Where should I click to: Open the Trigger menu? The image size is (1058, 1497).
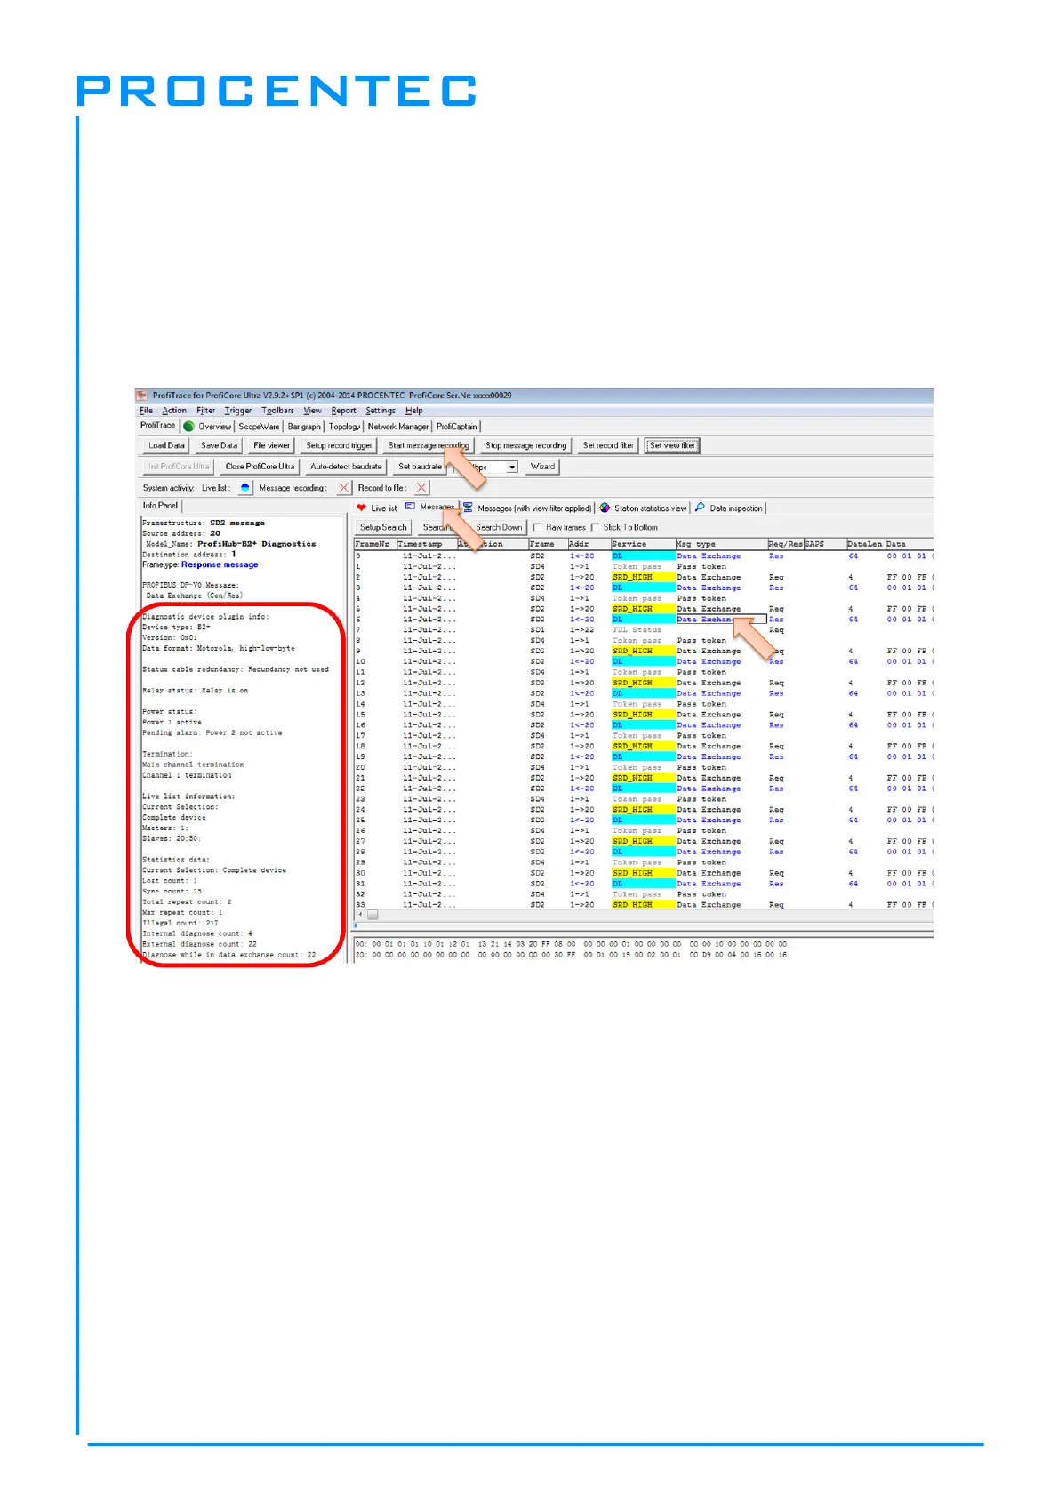237,411
